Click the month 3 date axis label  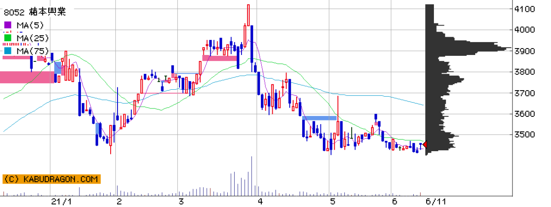(181, 202)
